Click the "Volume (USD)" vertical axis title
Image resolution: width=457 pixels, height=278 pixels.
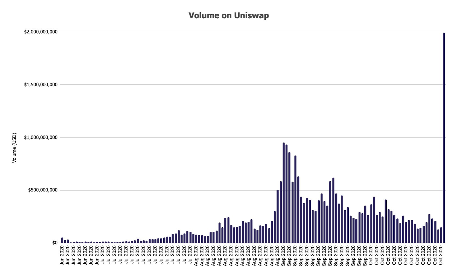pyautogui.click(x=14, y=148)
